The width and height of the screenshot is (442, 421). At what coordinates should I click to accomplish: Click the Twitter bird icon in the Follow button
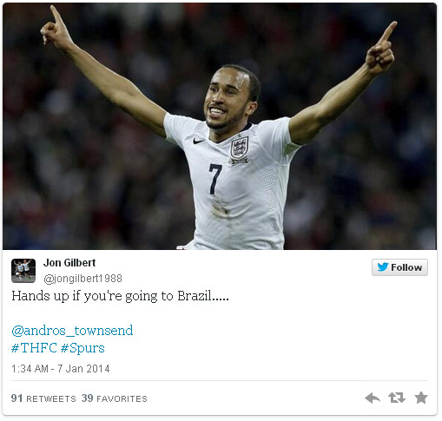tap(383, 267)
